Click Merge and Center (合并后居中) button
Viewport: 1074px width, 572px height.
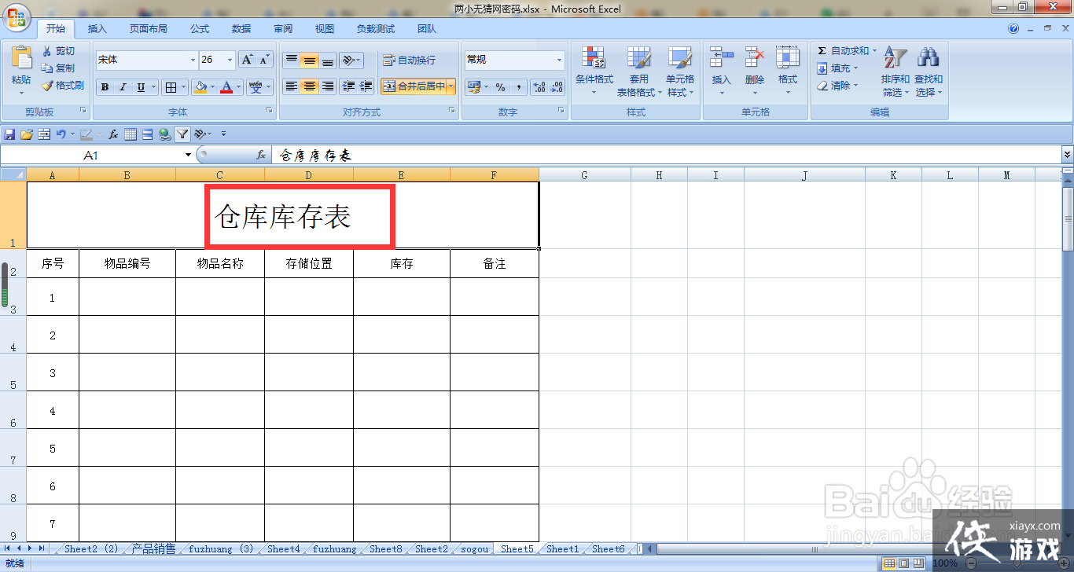pyautogui.click(x=414, y=86)
